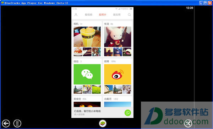The width and height of the screenshot is (213, 129).
Task: Open the user profile icon
Action: pyautogui.click(x=76, y=15)
